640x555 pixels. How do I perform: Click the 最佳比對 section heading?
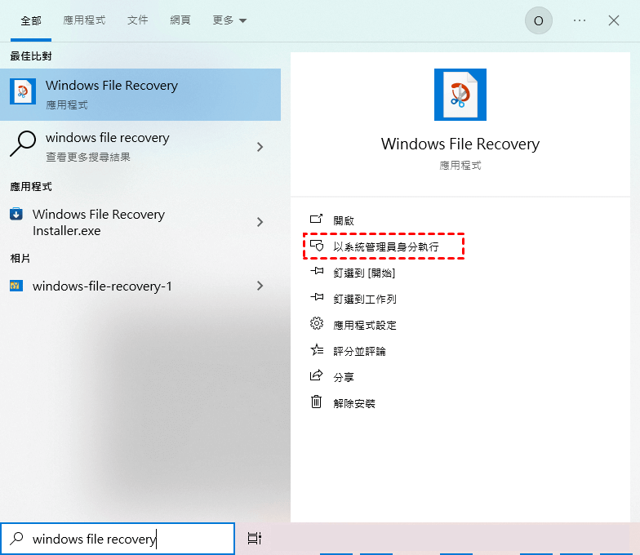tap(31, 56)
